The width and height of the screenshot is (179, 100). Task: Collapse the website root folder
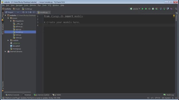point(5,15)
